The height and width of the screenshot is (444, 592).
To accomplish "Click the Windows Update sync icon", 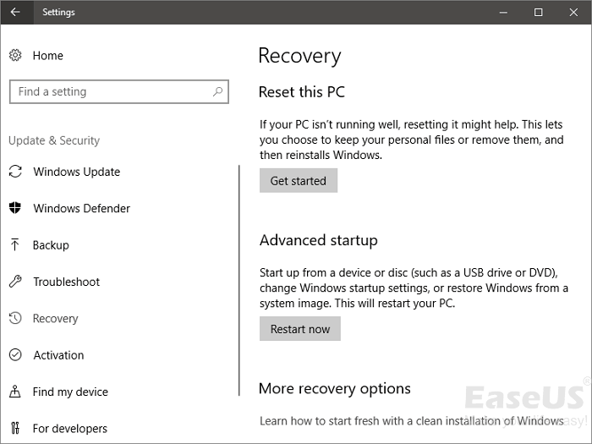I will tap(15, 172).
